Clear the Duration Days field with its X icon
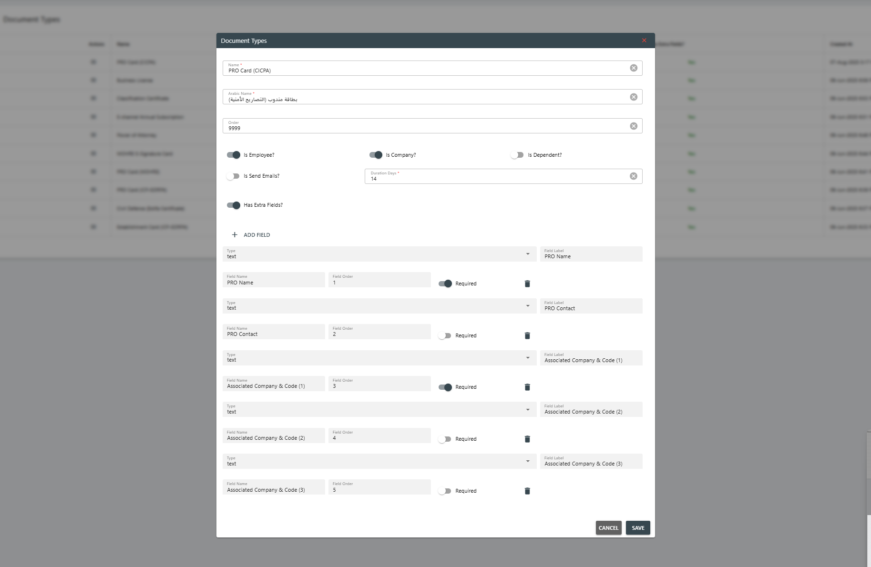This screenshot has width=871, height=567. pyautogui.click(x=634, y=176)
